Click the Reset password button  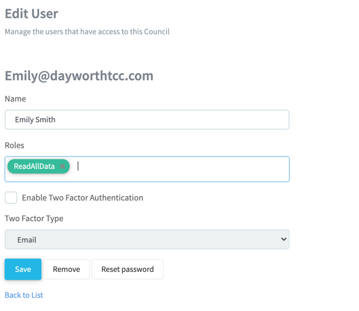pyautogui.click(x=128, y=269)
